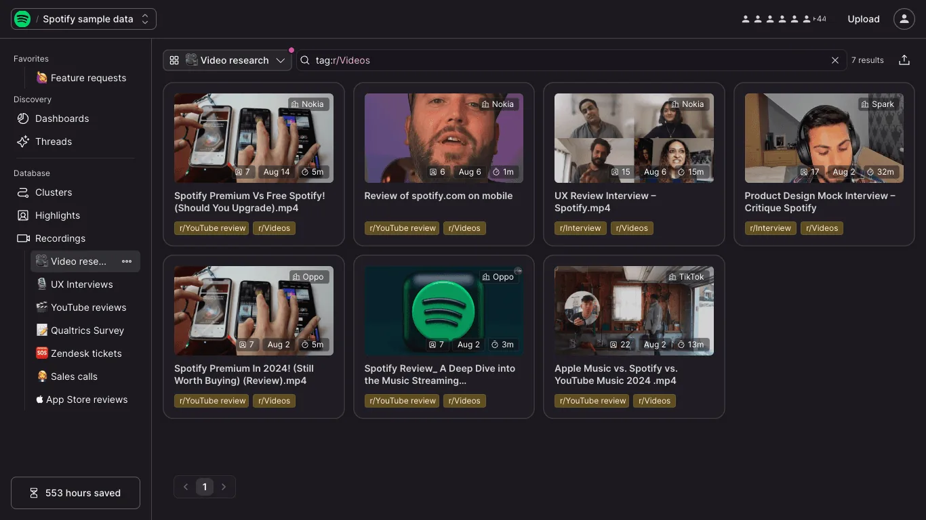The image size is (926, 520).
Task: Click the 7 results count text
Action: (868, 60)
